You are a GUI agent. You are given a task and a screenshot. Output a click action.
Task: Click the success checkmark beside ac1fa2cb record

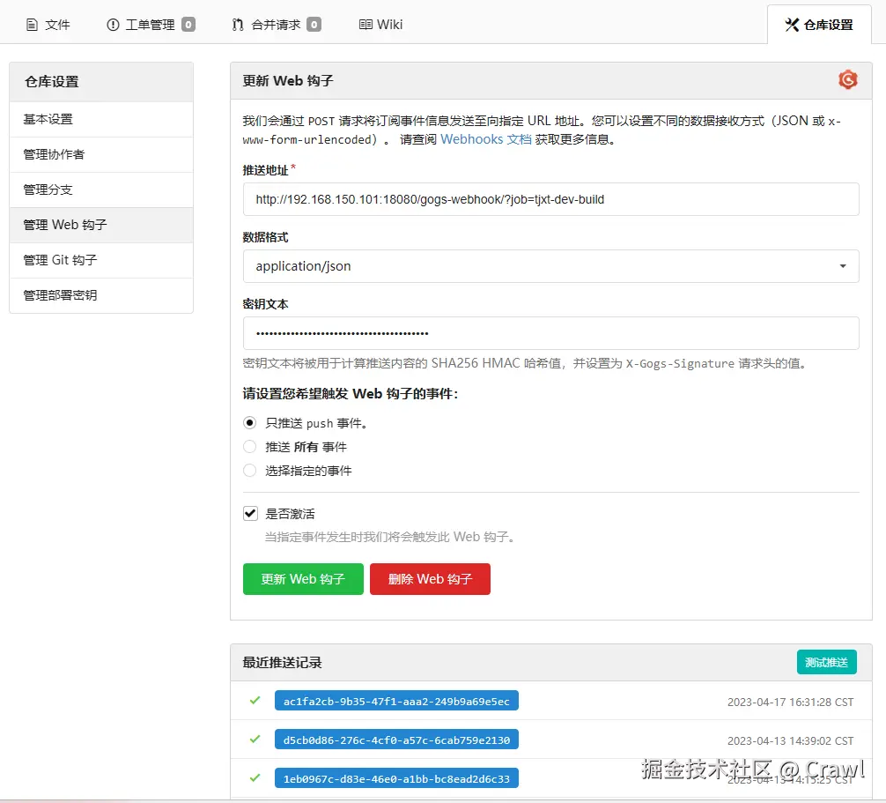(255, 700)
